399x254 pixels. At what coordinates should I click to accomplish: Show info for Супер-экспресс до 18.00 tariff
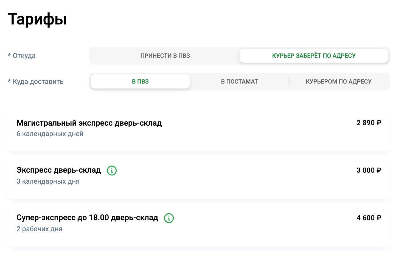tap(169, 218)
